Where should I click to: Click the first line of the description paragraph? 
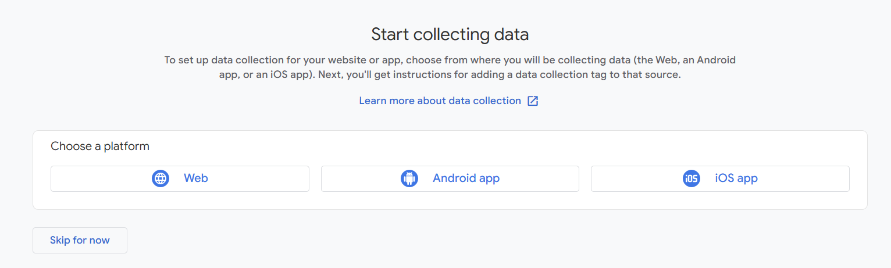[450, 60]
